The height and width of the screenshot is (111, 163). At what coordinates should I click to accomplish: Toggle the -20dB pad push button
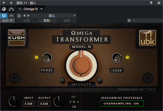[117, 58]
